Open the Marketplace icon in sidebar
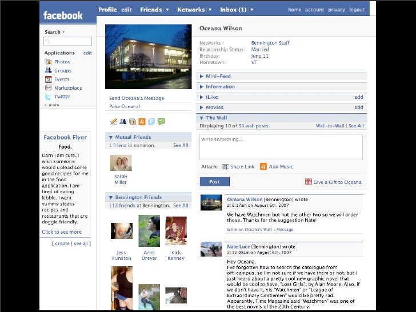The height and width of the screenshot is (312, 416). pos(48,87)
